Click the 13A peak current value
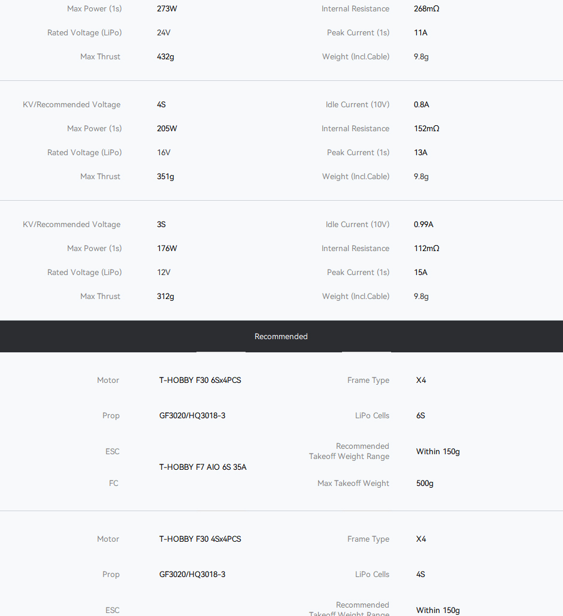 click(420, 153)
